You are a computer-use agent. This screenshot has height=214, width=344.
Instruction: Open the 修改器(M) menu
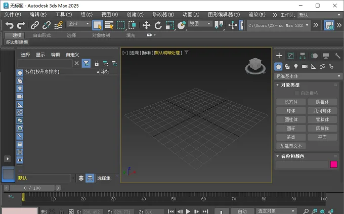pos(163,15)
